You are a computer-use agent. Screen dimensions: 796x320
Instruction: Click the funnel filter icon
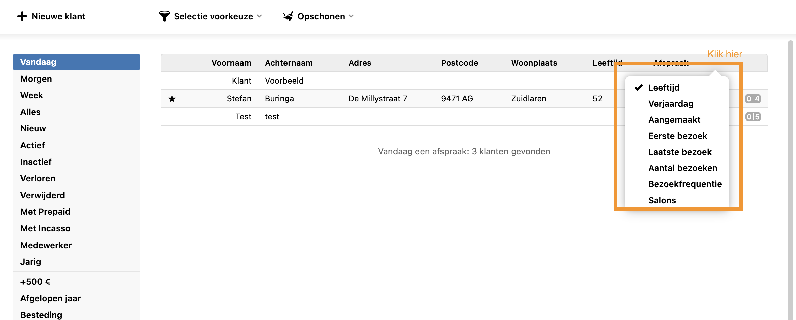tap(164, 16)
